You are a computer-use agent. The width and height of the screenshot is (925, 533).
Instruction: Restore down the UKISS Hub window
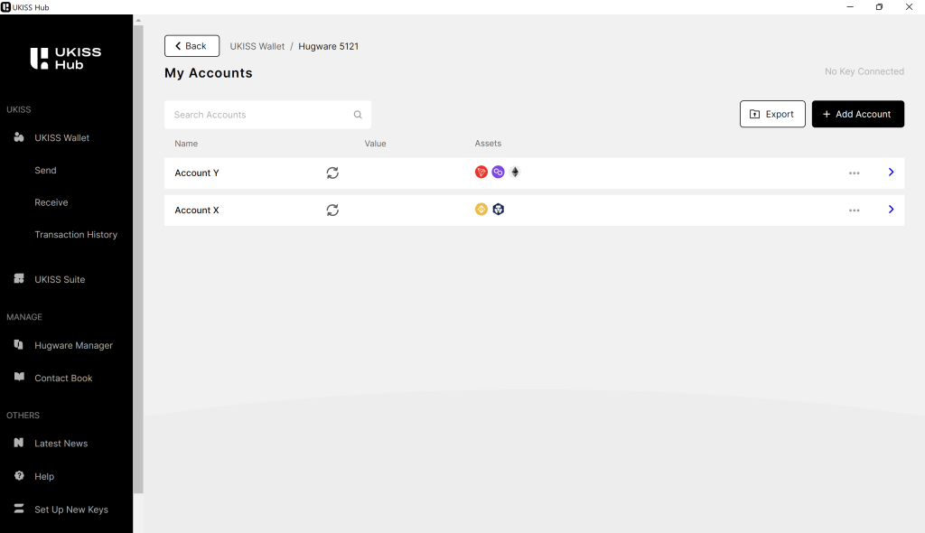tap(879, 7)
